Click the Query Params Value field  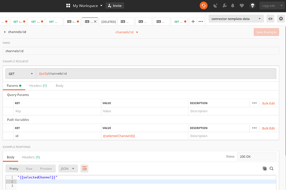pyautogui.click(x=145, y=111)
